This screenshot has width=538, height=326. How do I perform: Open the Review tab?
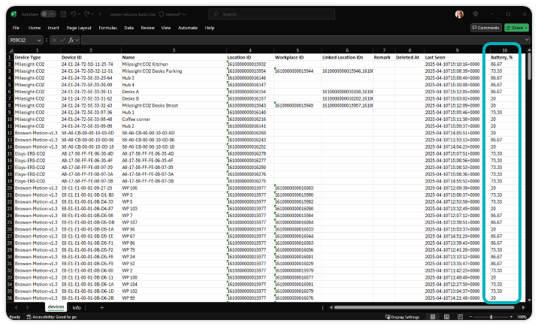[147, 28]
